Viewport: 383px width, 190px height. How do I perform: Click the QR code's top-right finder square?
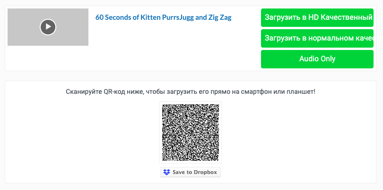point(217,106)
